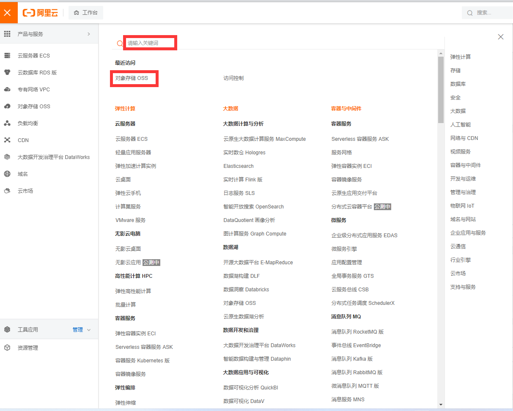513x411 pixels.
Task: Click the products panel vertical scrollbar thumb
Action: point(441,90)
